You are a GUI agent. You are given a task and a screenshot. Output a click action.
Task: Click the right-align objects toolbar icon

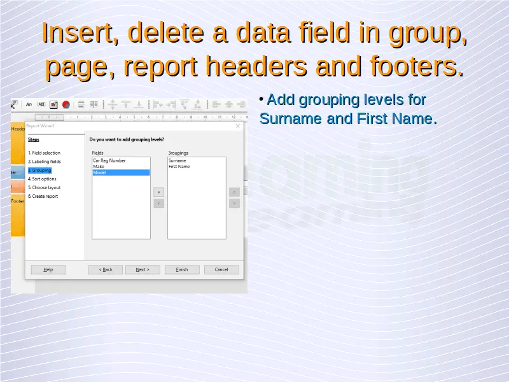[241, 104]
